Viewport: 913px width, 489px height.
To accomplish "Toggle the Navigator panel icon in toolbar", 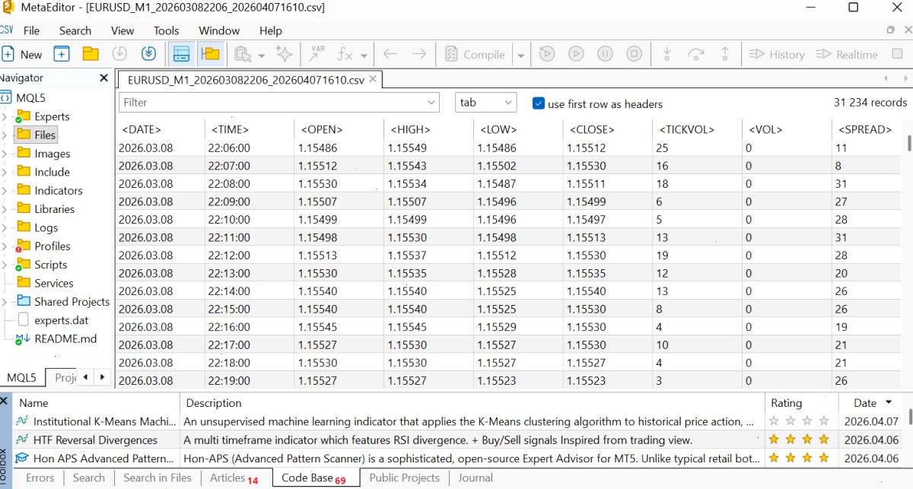I will [210, 54].
